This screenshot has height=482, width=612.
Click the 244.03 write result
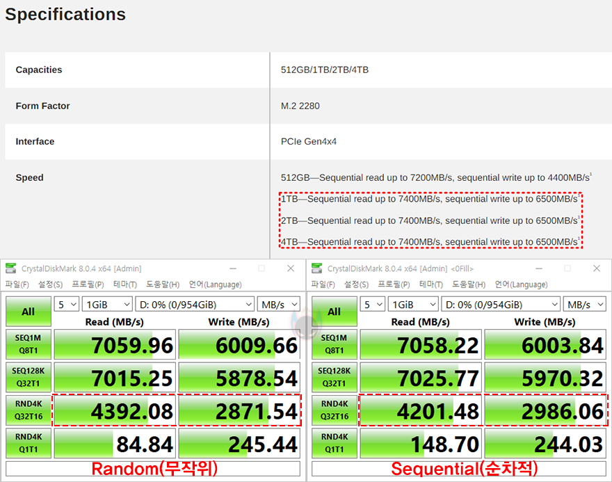(x=545, y=443)
